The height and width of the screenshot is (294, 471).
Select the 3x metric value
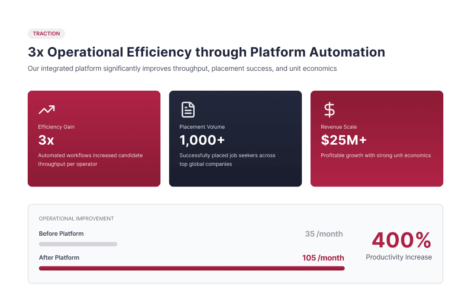click(x=46, y=140)
